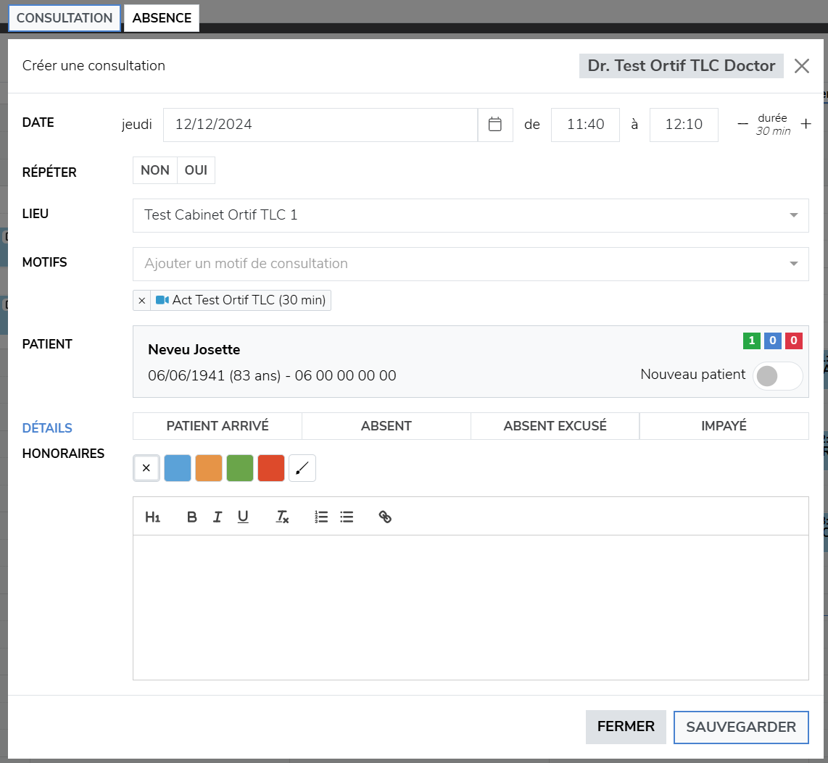The image size is (828, 763).
Task: Decrease the duration with minus icon
Action: point(742,124)
